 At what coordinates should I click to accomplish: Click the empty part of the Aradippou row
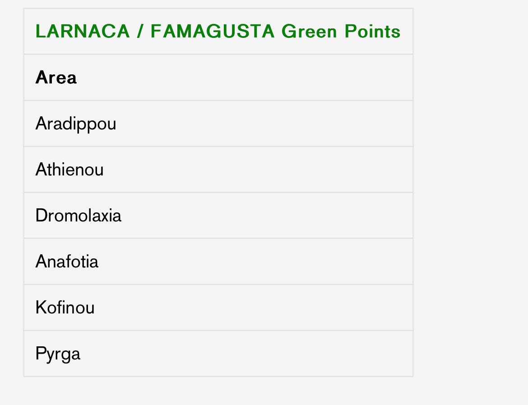click(271, 124)
